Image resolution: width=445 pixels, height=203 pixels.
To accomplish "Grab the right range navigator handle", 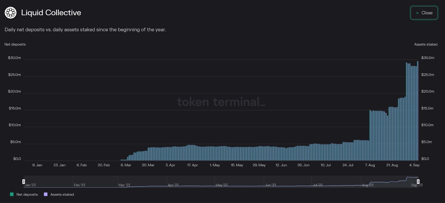I will pyautogui.click(x=418, y=182).
